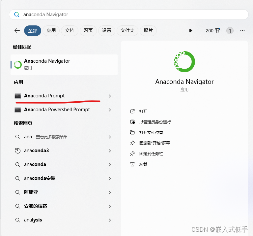Expand options for Anaconda Prompt
The width and height of the screenshot is (253, 236).
110,96
